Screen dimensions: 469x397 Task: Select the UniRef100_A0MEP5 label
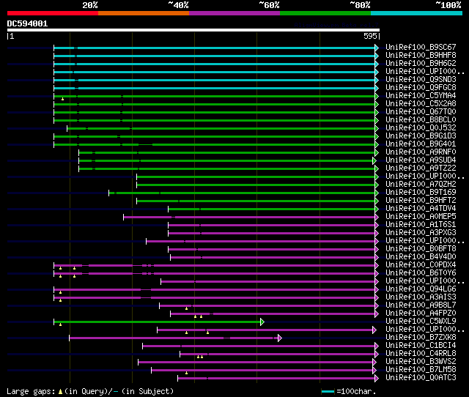[421, 217]
